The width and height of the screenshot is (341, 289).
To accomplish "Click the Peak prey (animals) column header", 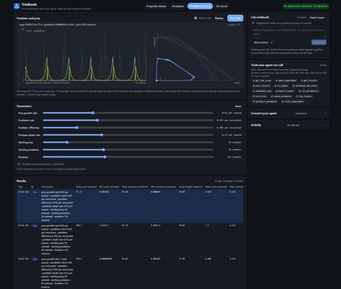I will point(86,187).
